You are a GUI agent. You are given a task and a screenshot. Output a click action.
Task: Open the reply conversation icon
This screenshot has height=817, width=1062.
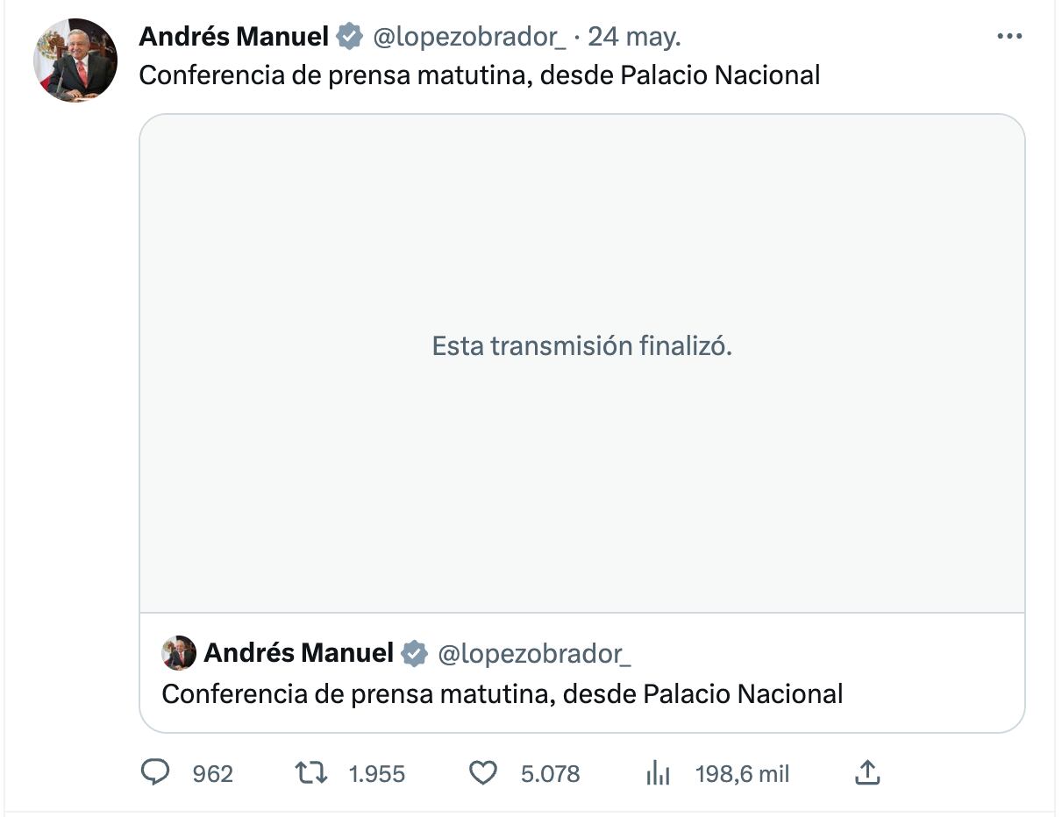[156, 773]
